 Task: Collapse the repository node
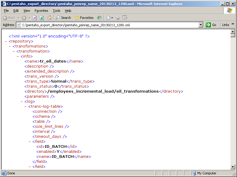6,41
